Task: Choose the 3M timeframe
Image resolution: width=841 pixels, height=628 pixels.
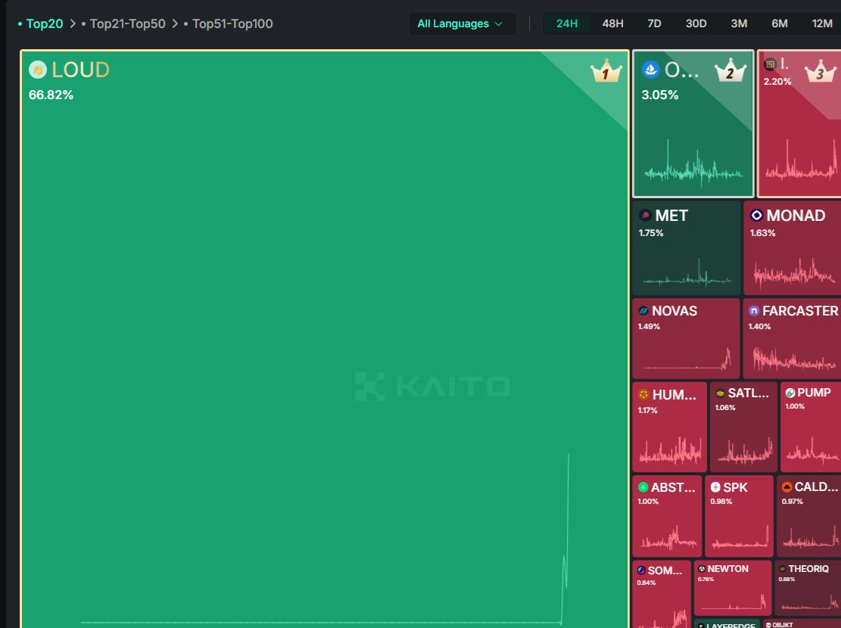Action: point(739,23)
